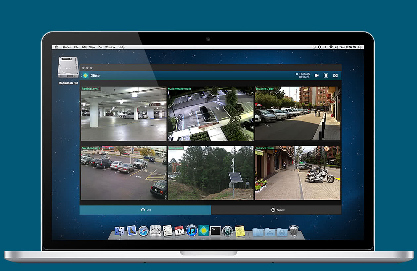The height and width of the screenshot is (271, 417).
Task: Open iTunes from the dock
Action: 192,231
